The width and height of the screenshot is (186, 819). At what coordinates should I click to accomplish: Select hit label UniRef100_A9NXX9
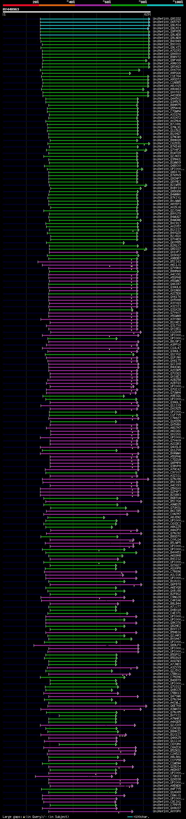[167, 63]
